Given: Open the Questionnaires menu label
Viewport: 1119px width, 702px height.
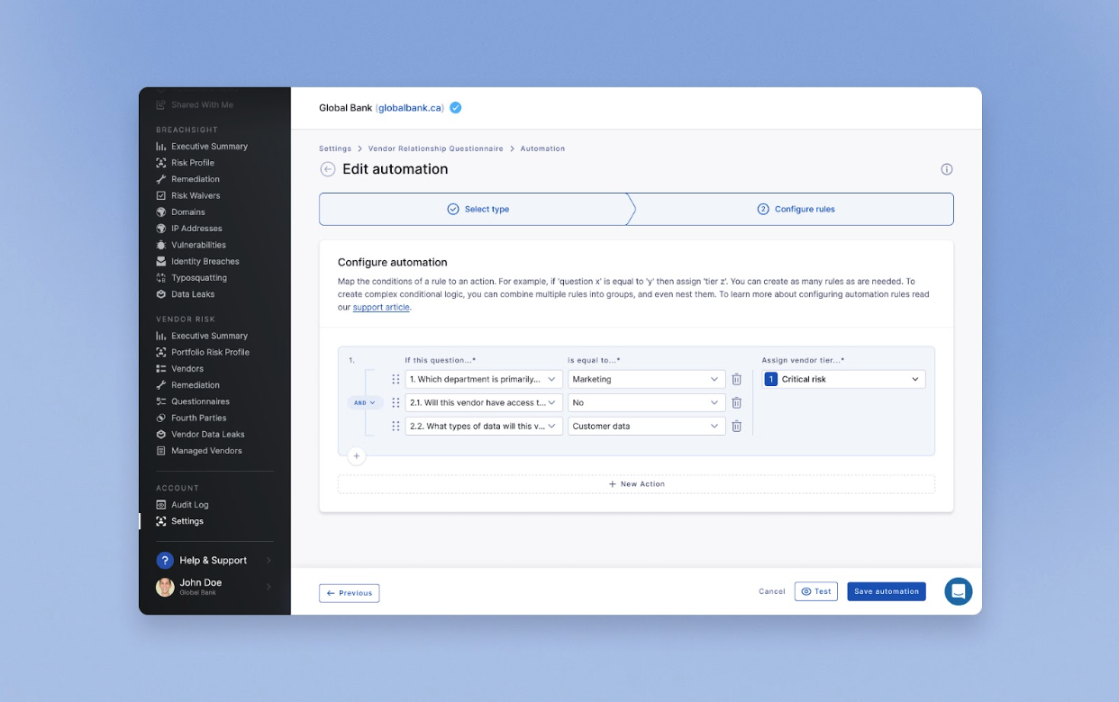Looking at the screenshot, I should point(200,401).
